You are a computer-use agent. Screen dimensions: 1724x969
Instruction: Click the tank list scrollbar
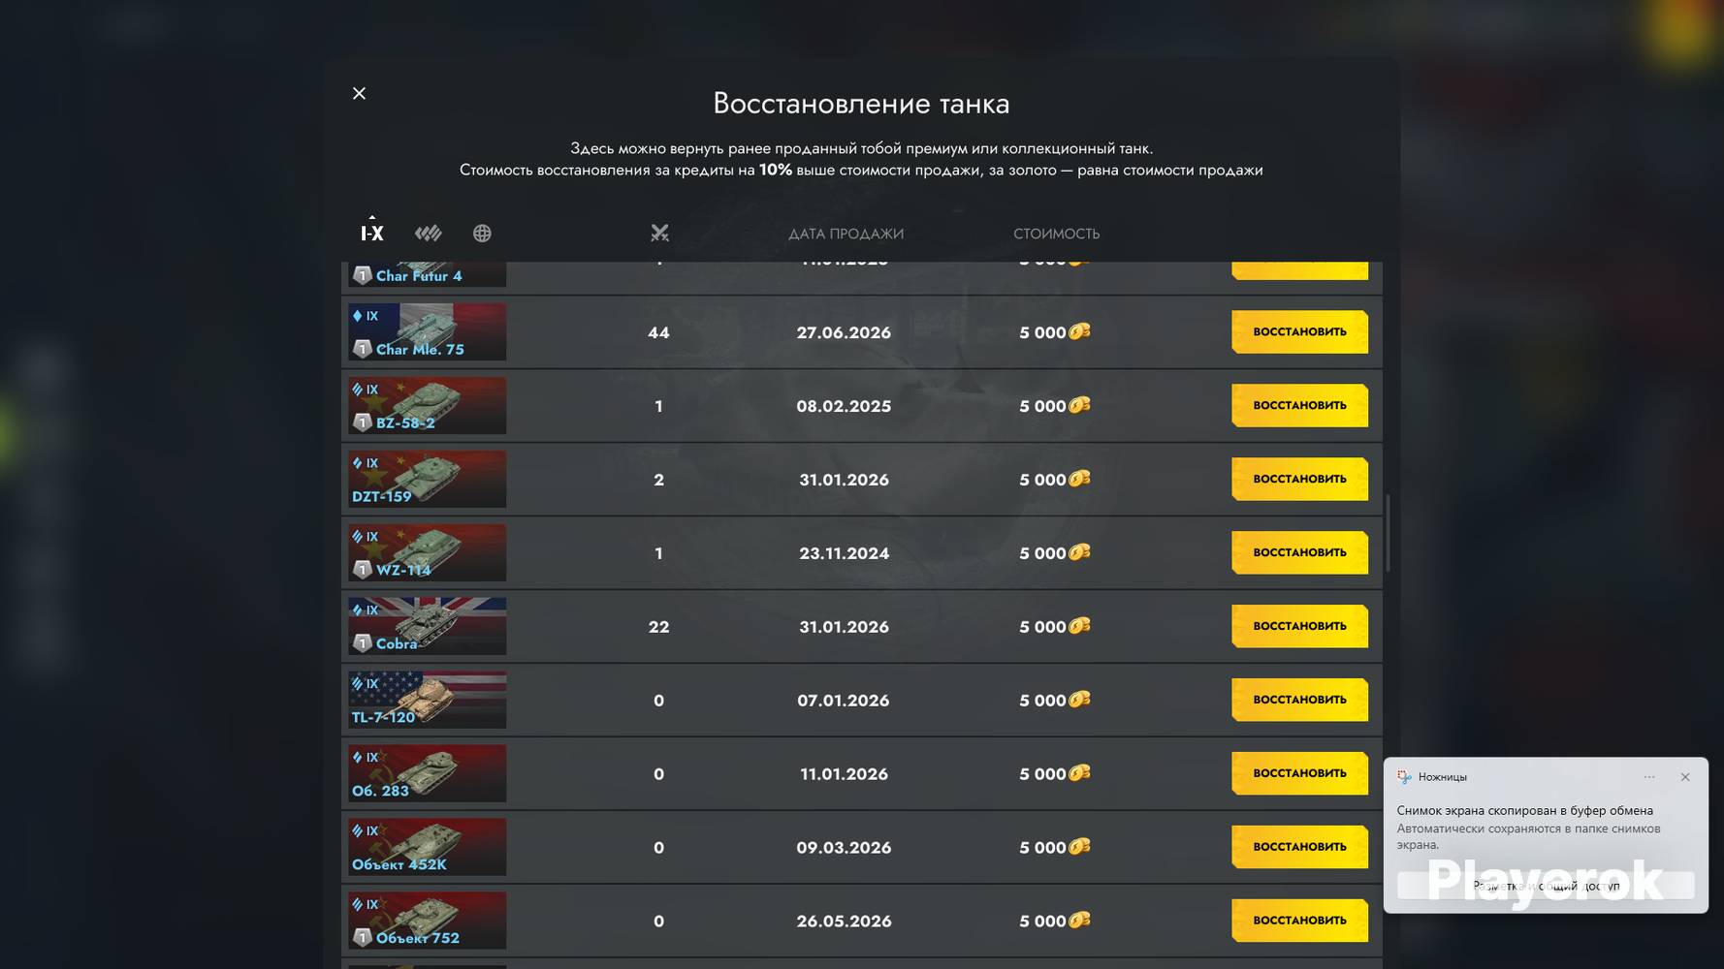[x=1388, y=533]
